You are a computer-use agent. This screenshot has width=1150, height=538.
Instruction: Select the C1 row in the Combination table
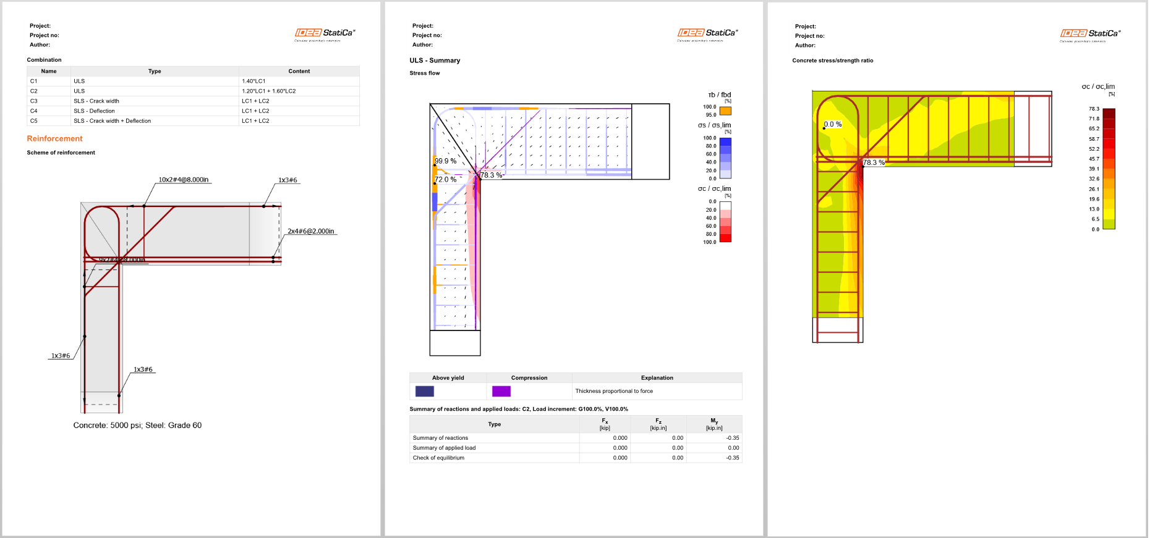click(193, 82)
